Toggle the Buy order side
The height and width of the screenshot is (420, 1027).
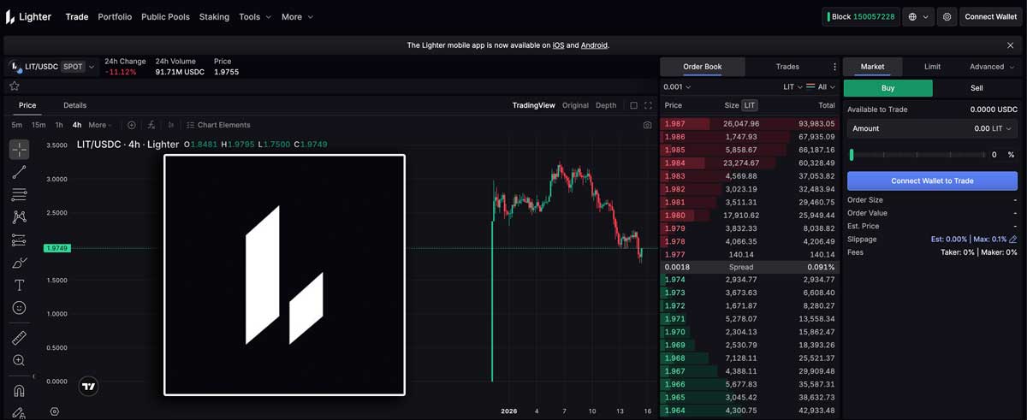[x=887, y=88]
